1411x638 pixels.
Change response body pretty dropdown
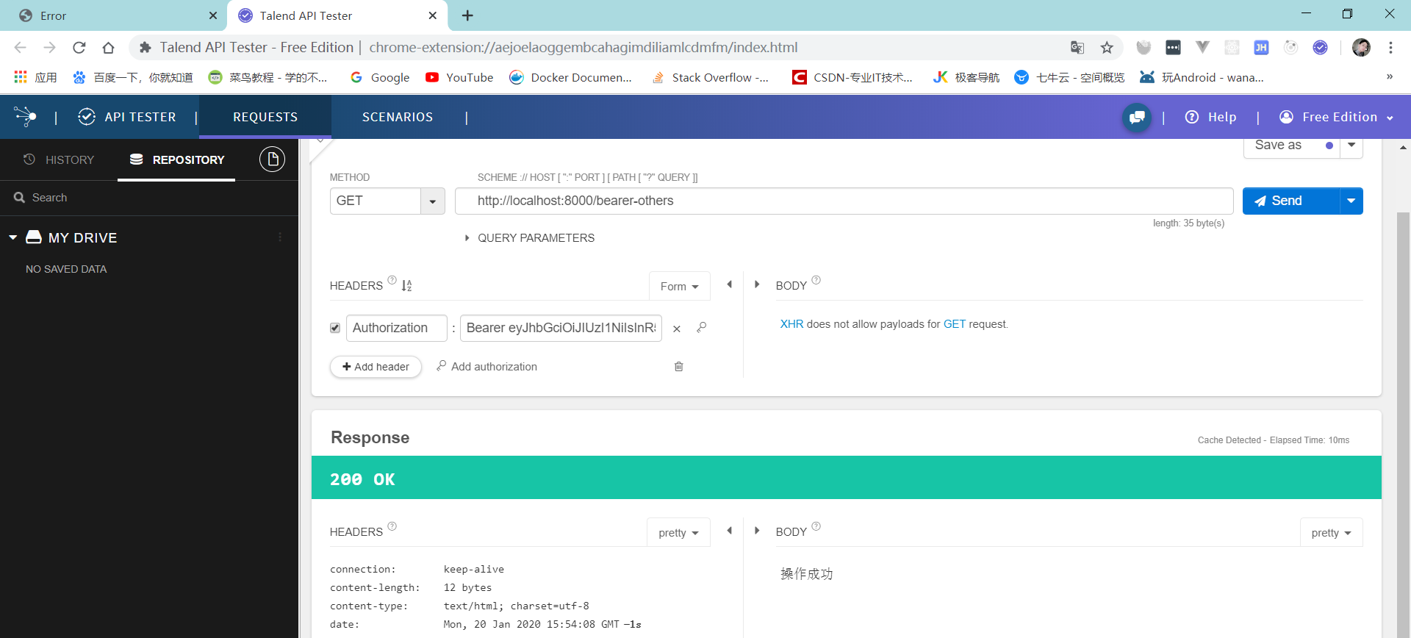tap(1331, 533)
